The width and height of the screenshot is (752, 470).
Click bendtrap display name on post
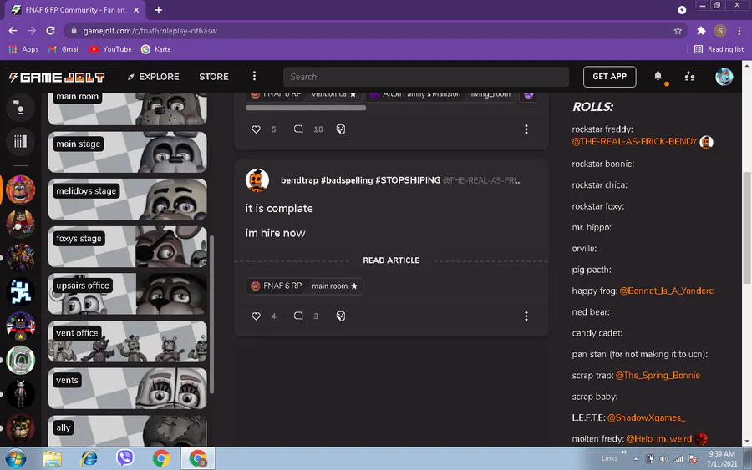360,180
